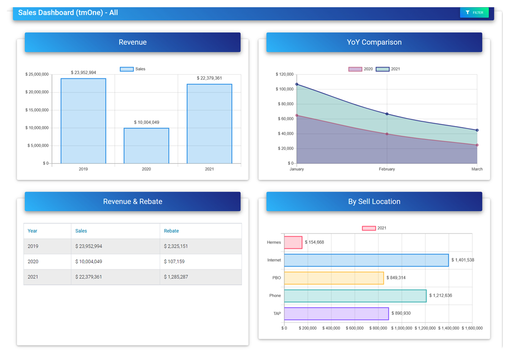This screenshot has height=358, width=508.
Task: Click the Internet bar in By Sell Location
Action: [x=366, y=260]
